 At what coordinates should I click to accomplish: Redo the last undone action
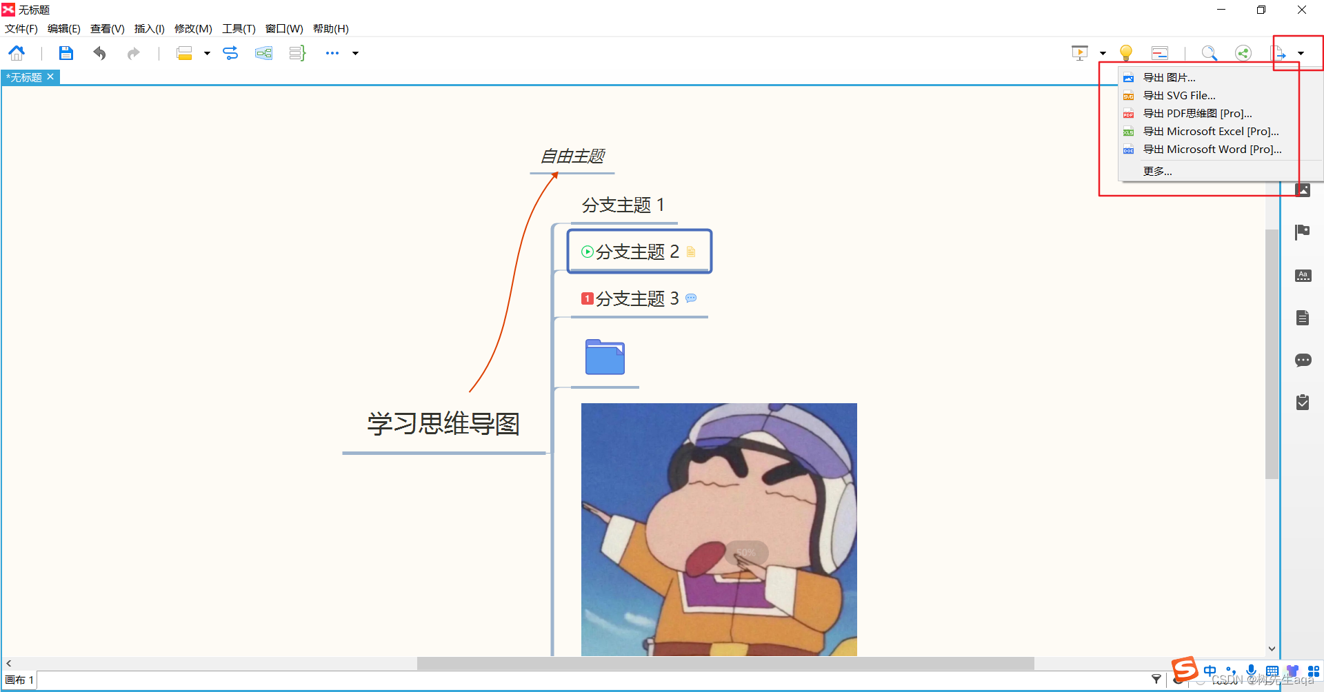133,53
